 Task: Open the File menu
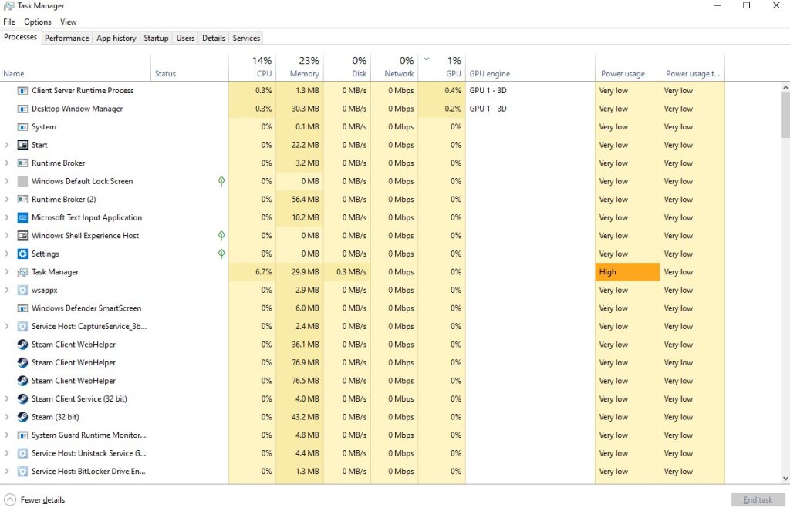click(9, 22)
